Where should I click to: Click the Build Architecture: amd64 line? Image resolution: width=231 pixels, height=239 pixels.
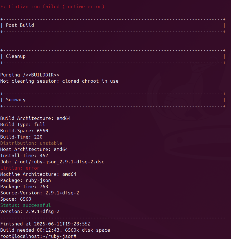(35, 118)
